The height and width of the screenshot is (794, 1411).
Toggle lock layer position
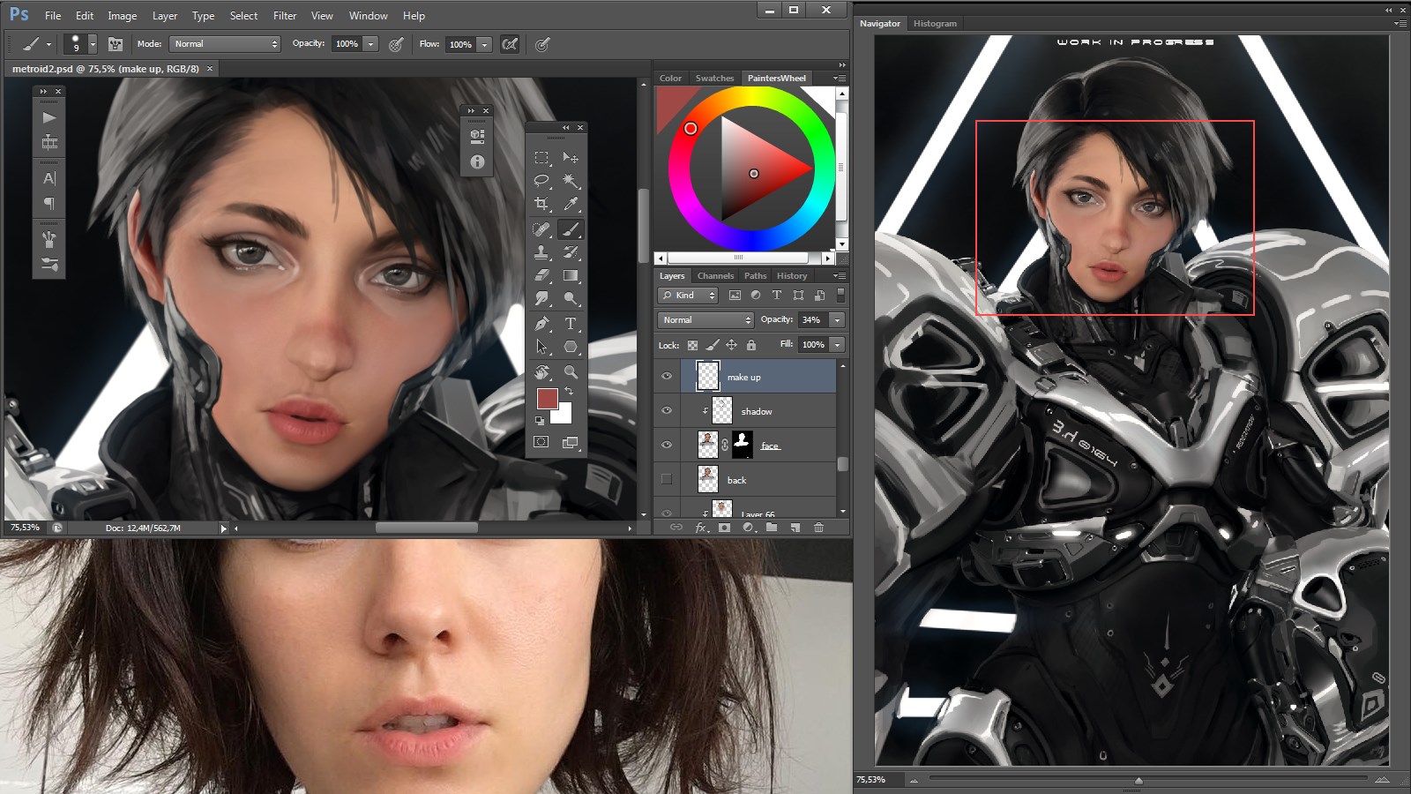[731, 345]
